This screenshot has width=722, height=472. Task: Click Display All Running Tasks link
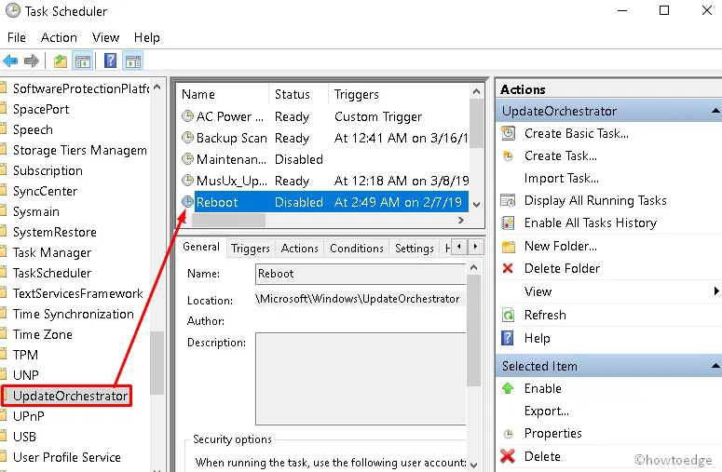[x=595, y=200]
